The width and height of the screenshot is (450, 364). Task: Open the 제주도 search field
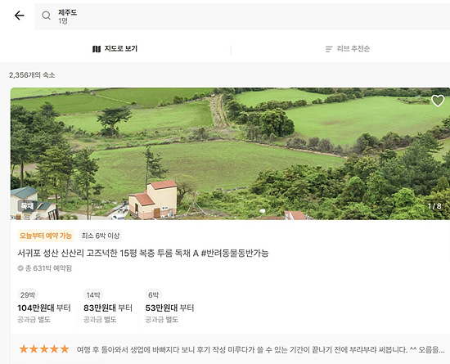[242, 16]
